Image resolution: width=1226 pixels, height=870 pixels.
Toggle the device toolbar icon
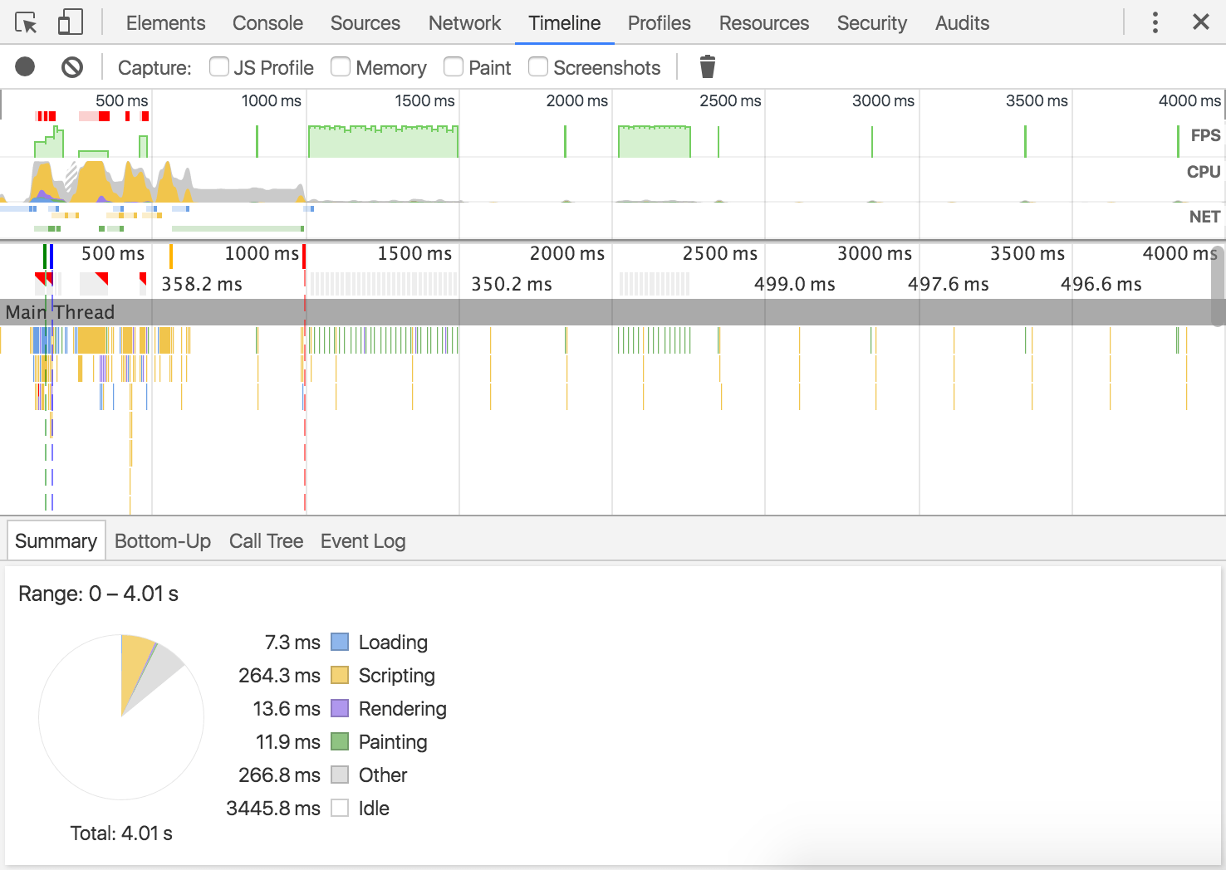tap(70, 22)
